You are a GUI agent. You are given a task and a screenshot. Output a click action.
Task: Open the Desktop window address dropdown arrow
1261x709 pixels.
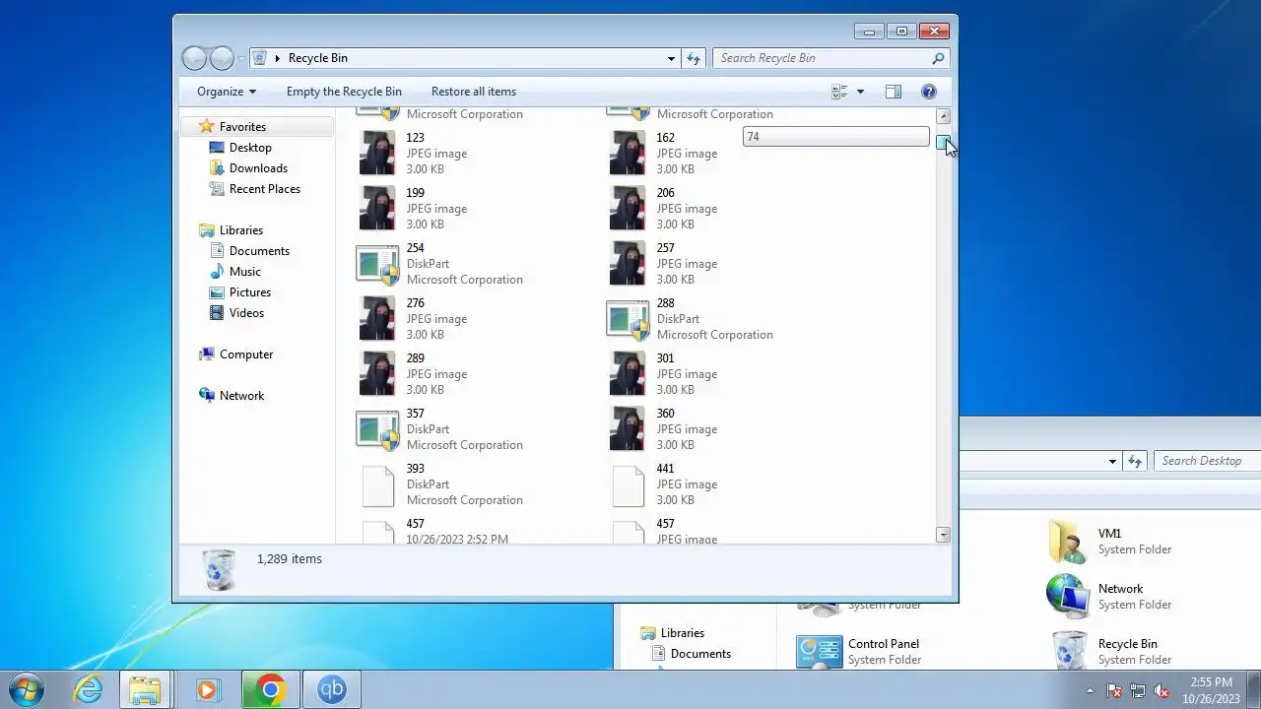[x=1112, y=461]
